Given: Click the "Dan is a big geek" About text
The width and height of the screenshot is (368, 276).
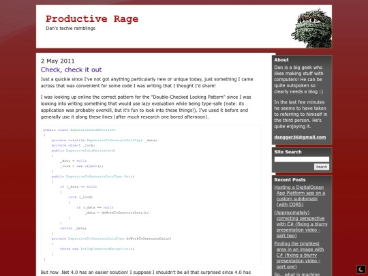Looking at the screenshot, I should pyautogui.click(x=298, y=80).
